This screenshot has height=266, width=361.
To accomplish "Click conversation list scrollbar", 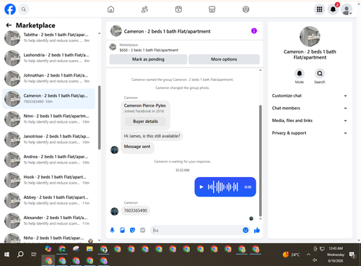I will [99, 118].
